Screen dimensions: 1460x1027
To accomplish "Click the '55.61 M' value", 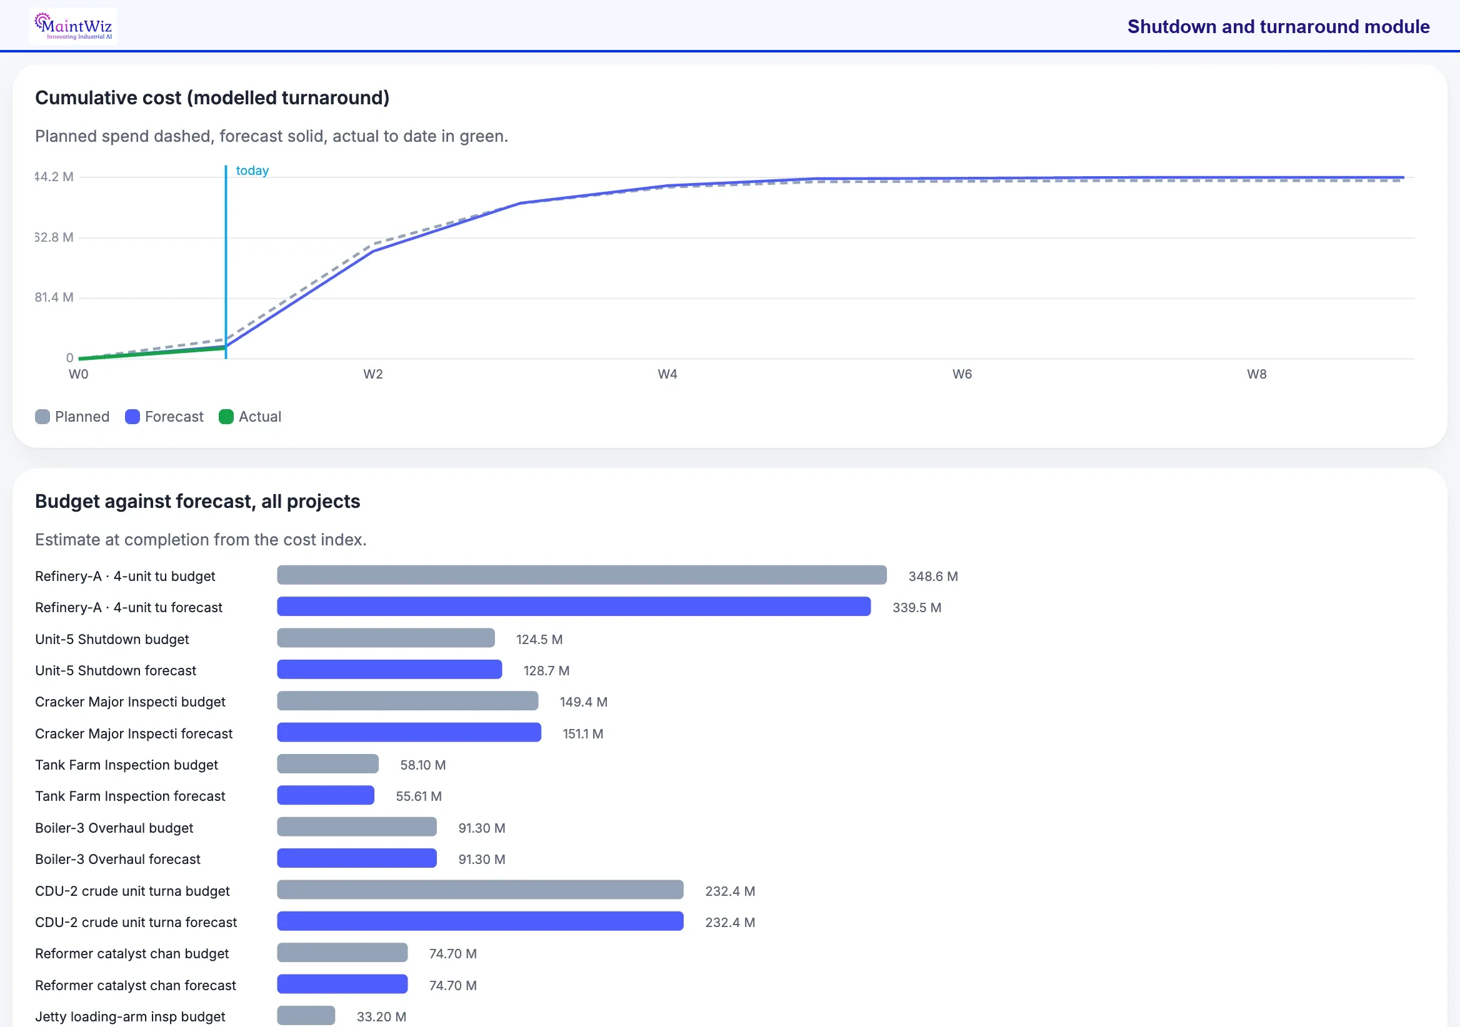I will click(x=418, y=796).
